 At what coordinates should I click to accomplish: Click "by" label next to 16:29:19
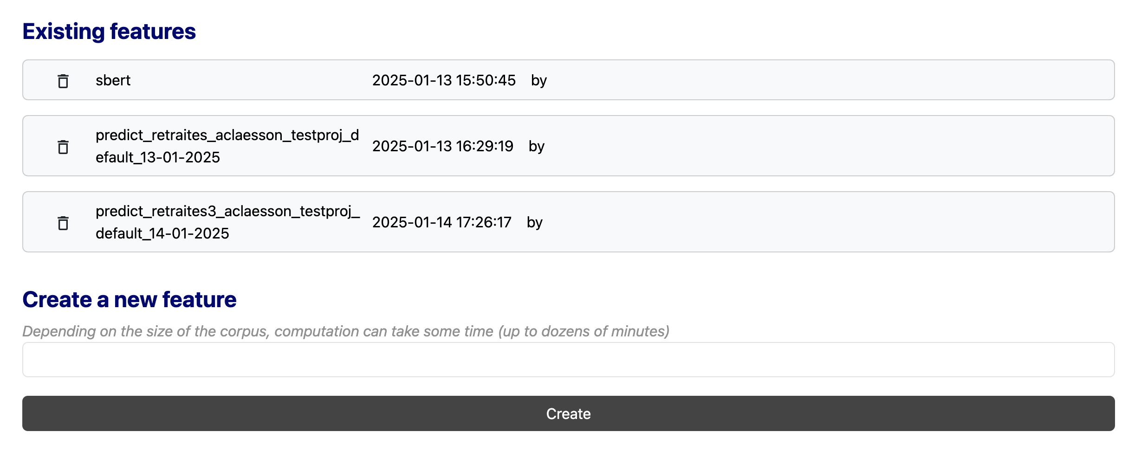click(537, 147)
